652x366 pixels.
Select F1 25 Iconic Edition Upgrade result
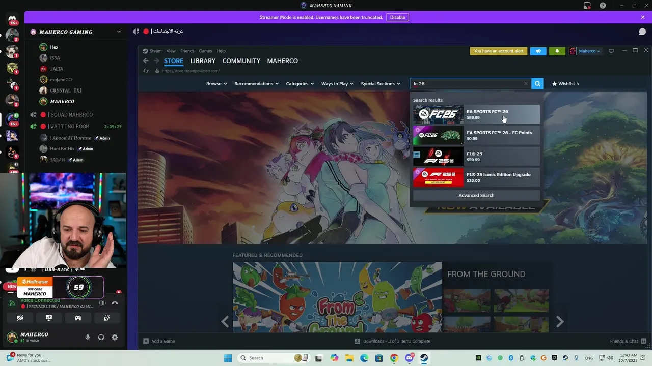coord(476,177)
